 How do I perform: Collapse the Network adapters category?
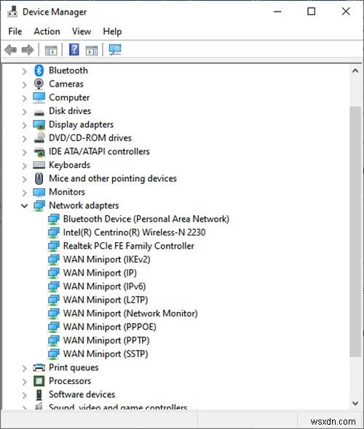pyautogui.click(x=24, y=206)
